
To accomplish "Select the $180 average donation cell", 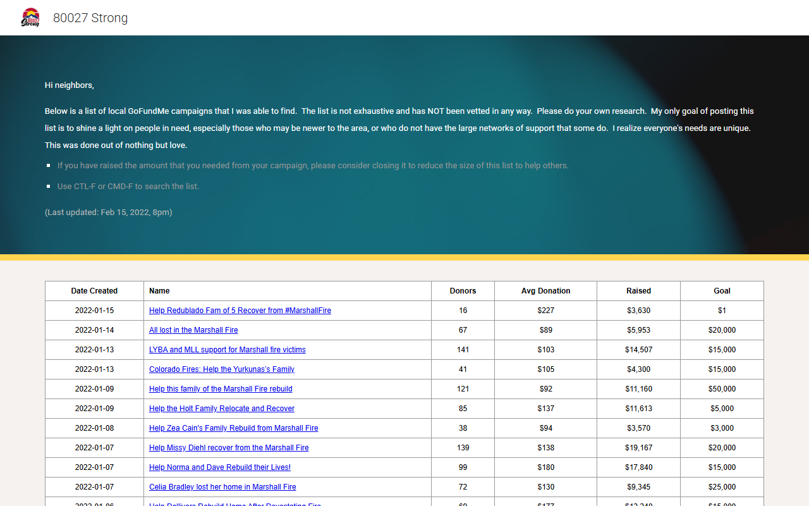I will [x=545, y=467].
